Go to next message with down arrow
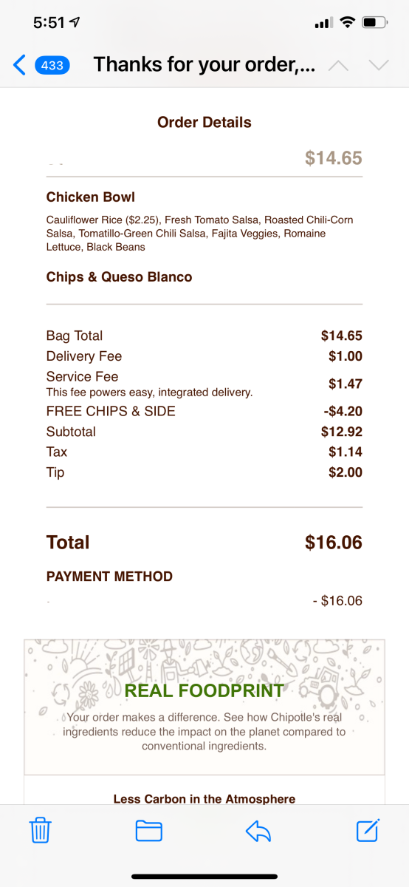The height and width of the screenshot is (887, 409). pyautogui.click(x=379, y=65)
